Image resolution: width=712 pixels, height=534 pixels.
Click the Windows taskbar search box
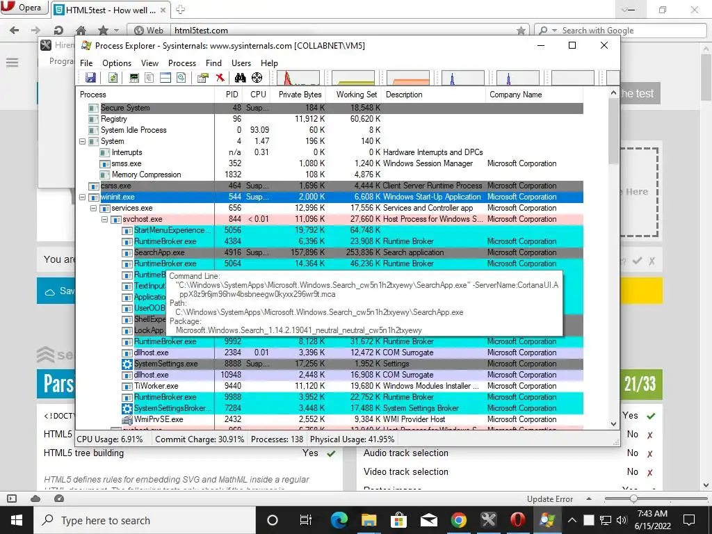coord(145,520)
